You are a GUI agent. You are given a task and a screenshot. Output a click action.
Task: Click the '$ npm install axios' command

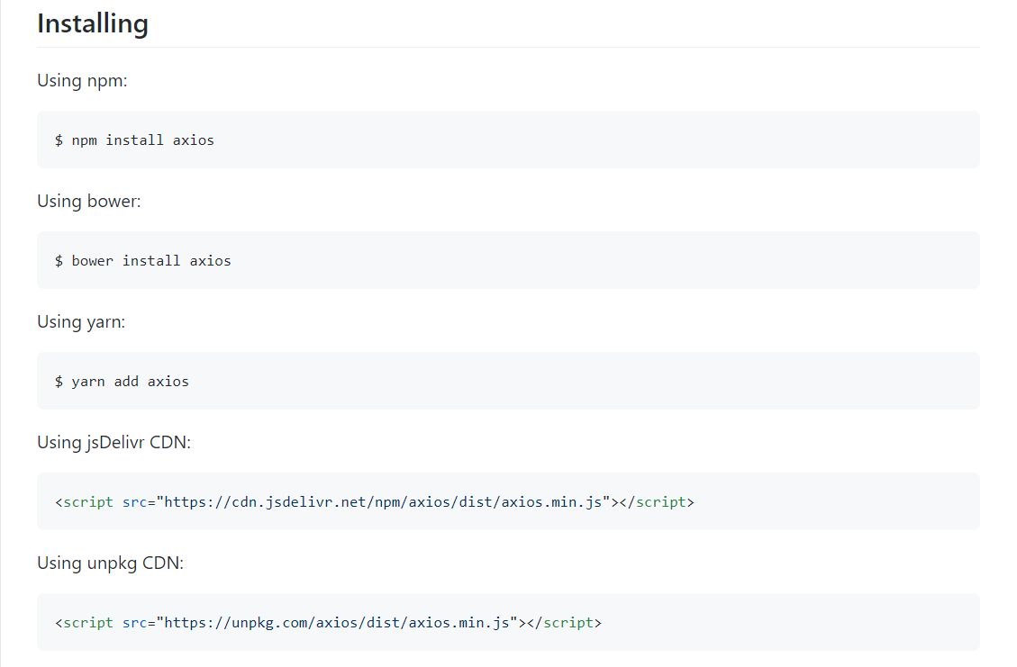click(x=134, y=140)
